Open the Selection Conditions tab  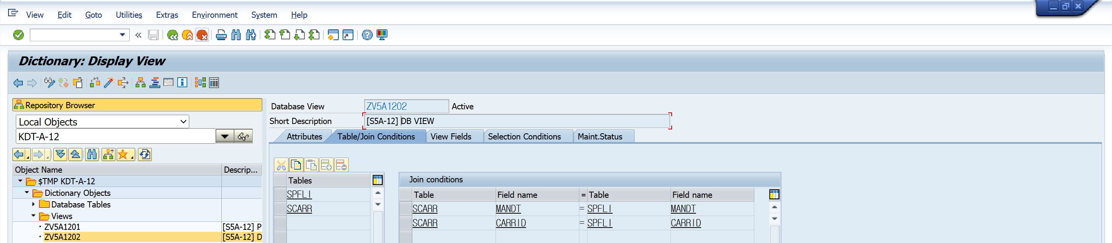tap(524, 136)
